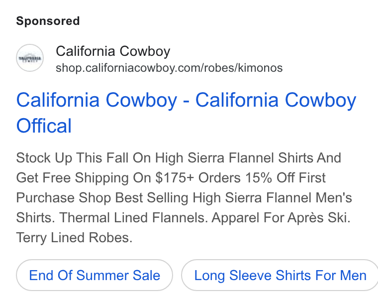Open the California Cowboy Offical headline link
The height and width of the screenshot is (307, 378).
click(x=186, y=113)
